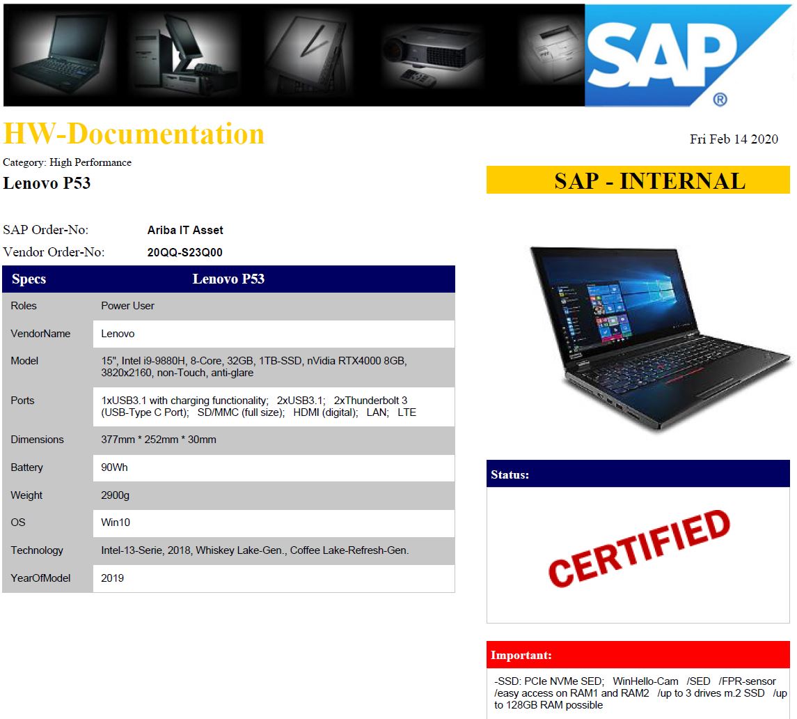Screen dimensions: 797x719
Task: Click the Ports row label
Action: click(x=22, y=401)
